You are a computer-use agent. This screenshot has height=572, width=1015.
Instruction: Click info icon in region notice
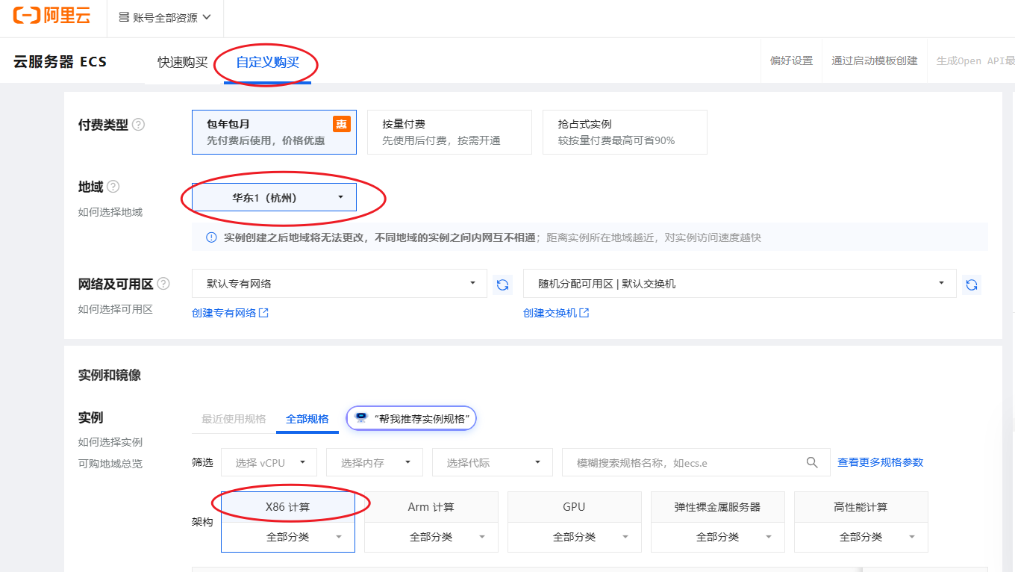tap(211, 237)
